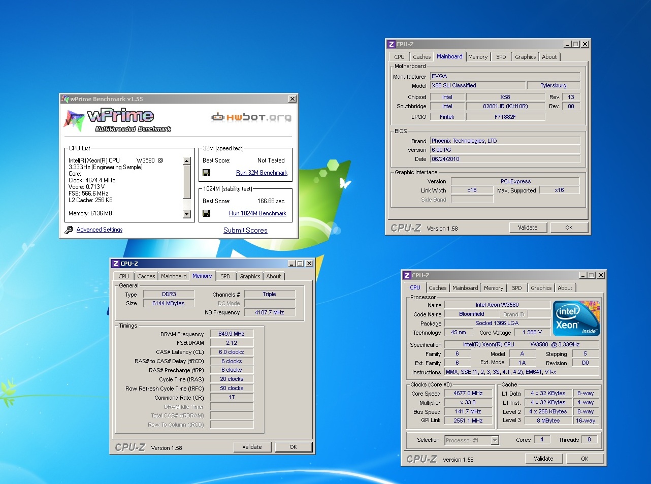Click the Intel Xeon inside logo
651x484 pixels.
576,318
